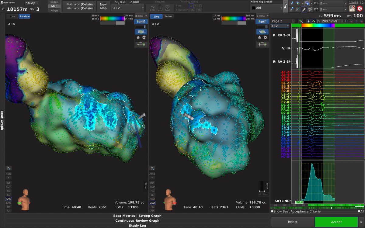This screenshot has width=365, height=228.
Task: Switch right map view to Review mode
Action: point(168,16)
